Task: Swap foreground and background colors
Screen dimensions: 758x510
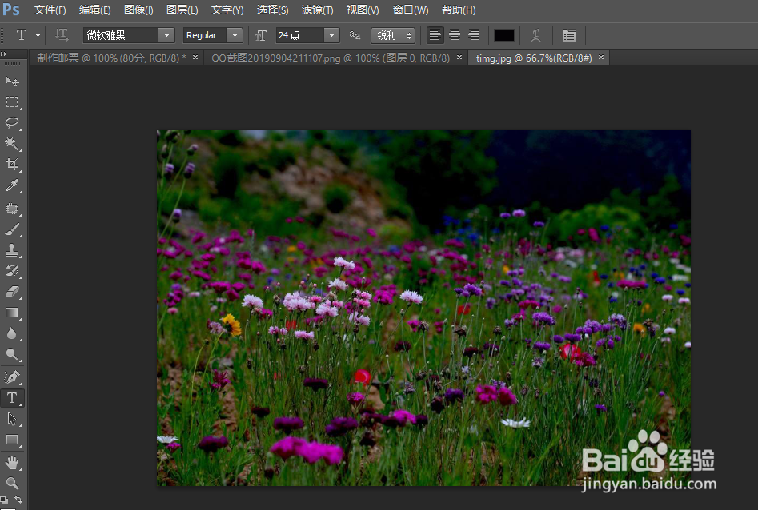Action: coord(18,499)
